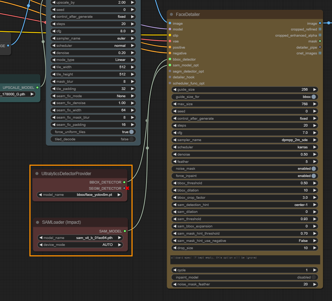Open mode_type Linear dropdown
The image size is (332, 301).
93,60
